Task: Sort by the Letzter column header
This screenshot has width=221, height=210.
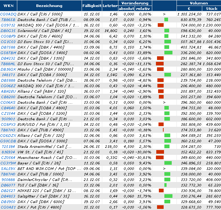Action: click(x=110, y=6)
